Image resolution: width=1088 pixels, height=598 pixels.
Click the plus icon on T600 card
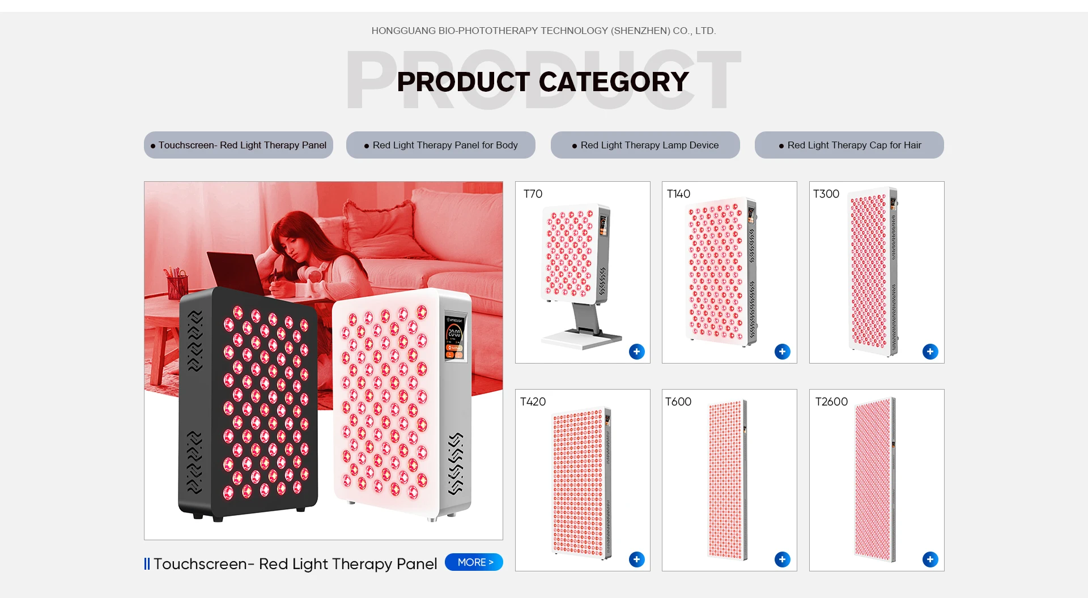(782, 559)
